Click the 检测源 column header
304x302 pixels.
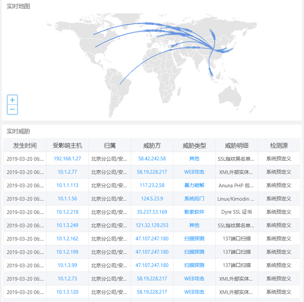tap(279, 146)
